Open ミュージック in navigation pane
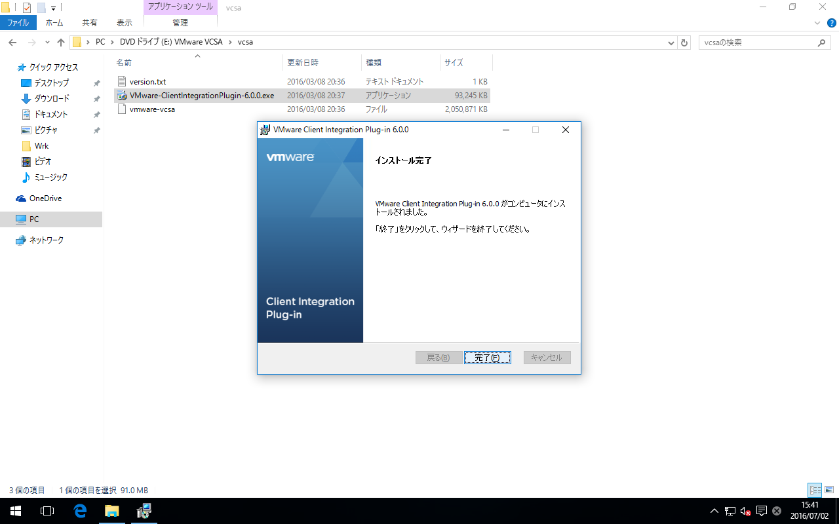This screenshot has height=524, width=839. coord(50,177)
